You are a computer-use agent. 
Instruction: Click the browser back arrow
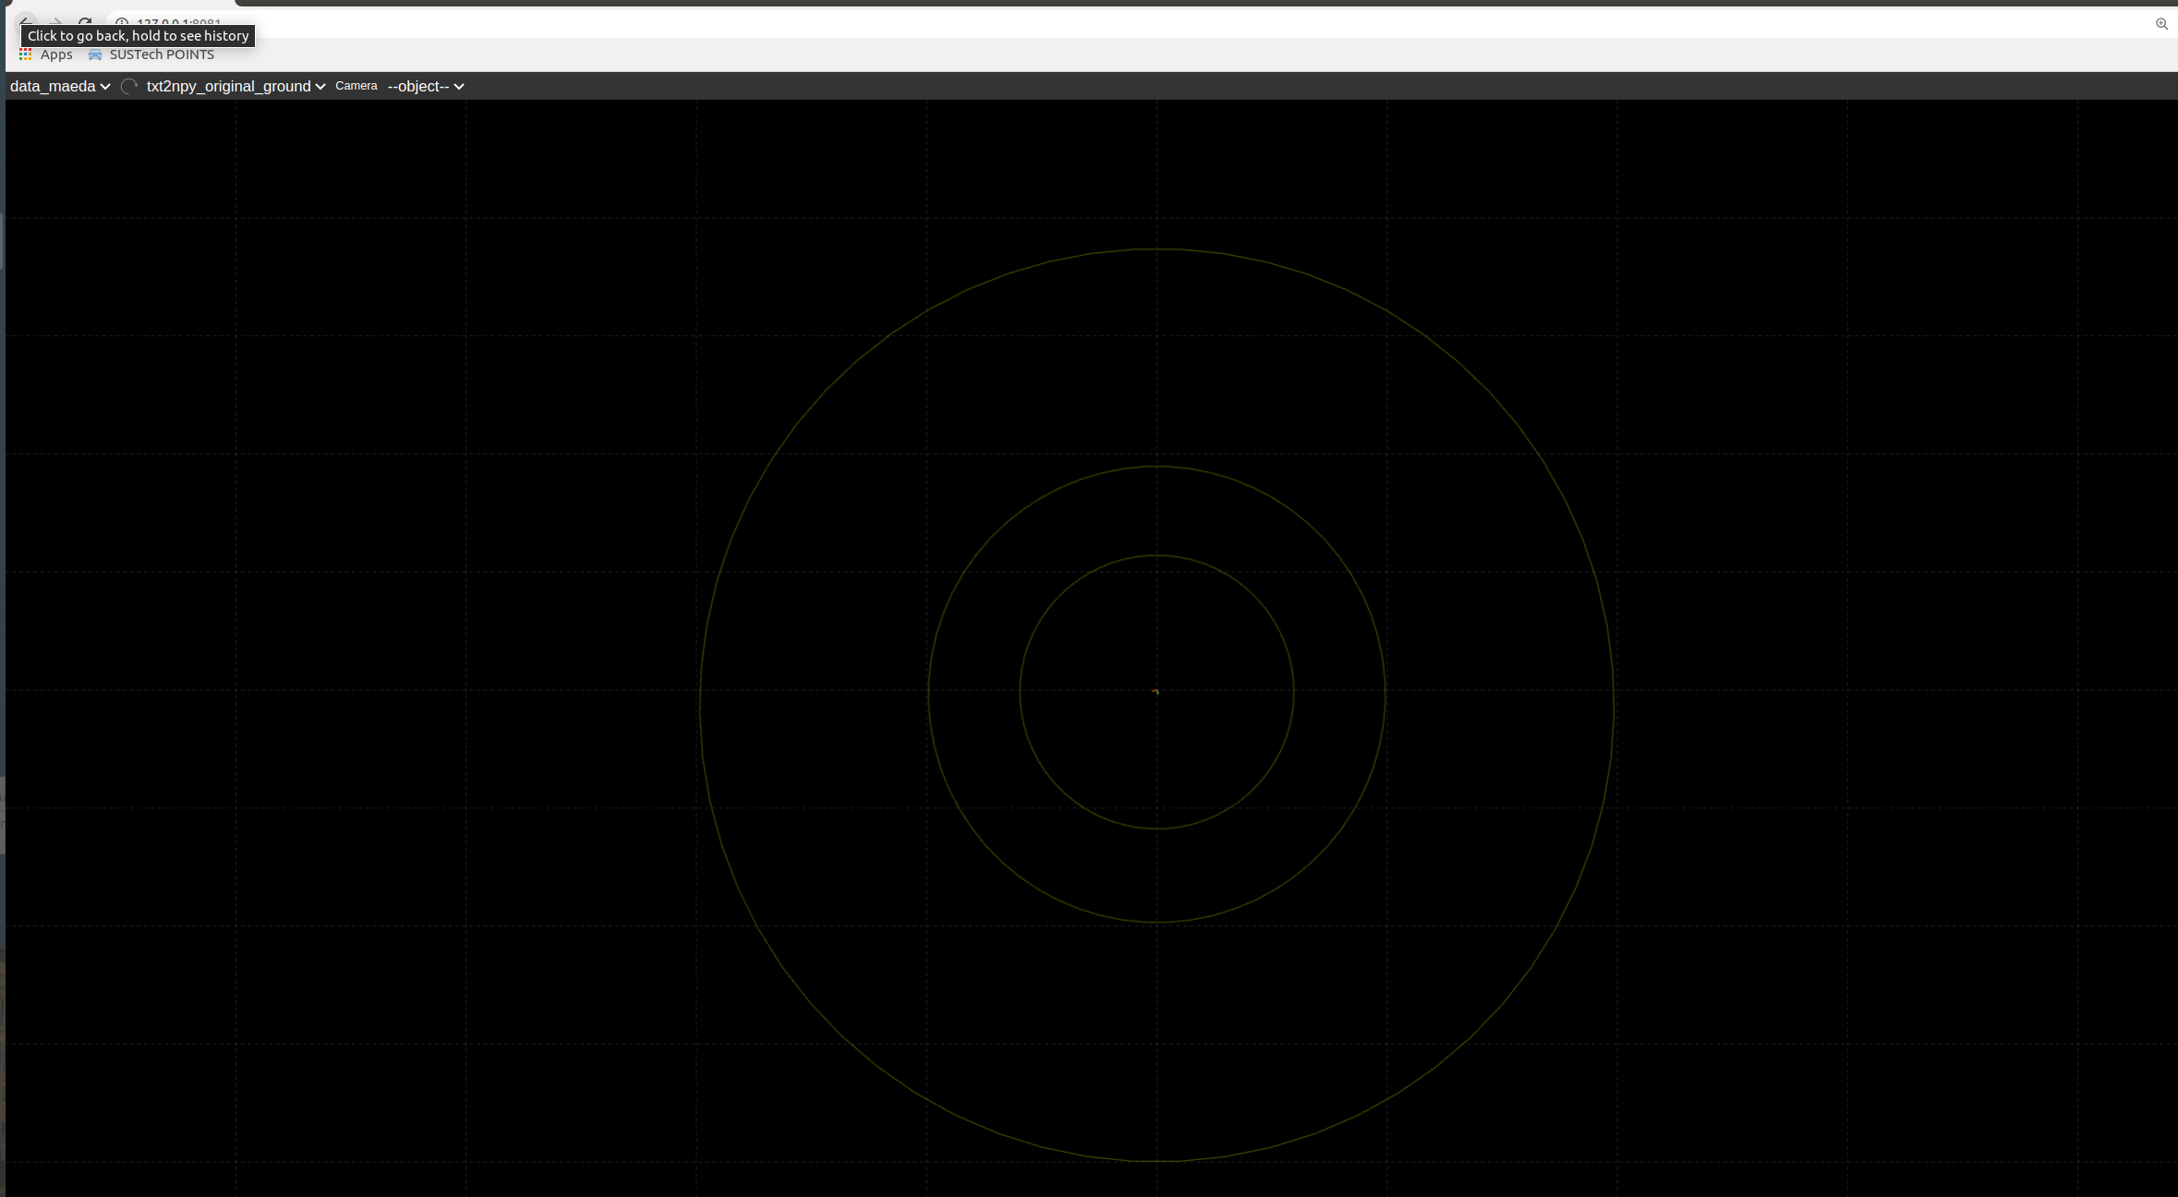25,20
